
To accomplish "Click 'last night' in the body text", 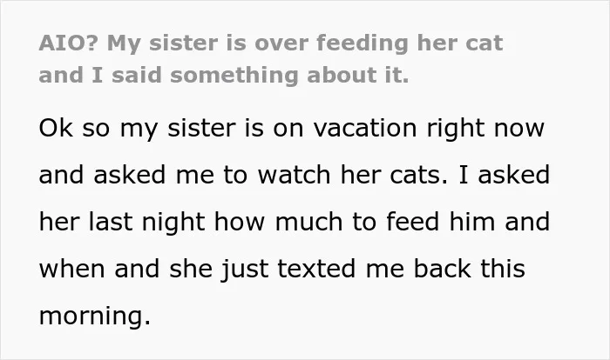I will click(146, 223).
